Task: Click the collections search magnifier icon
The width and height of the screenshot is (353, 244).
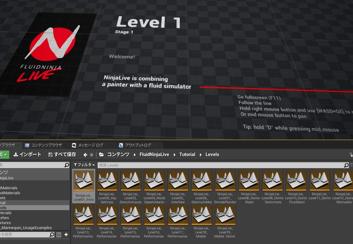Action: click(52, 235)
